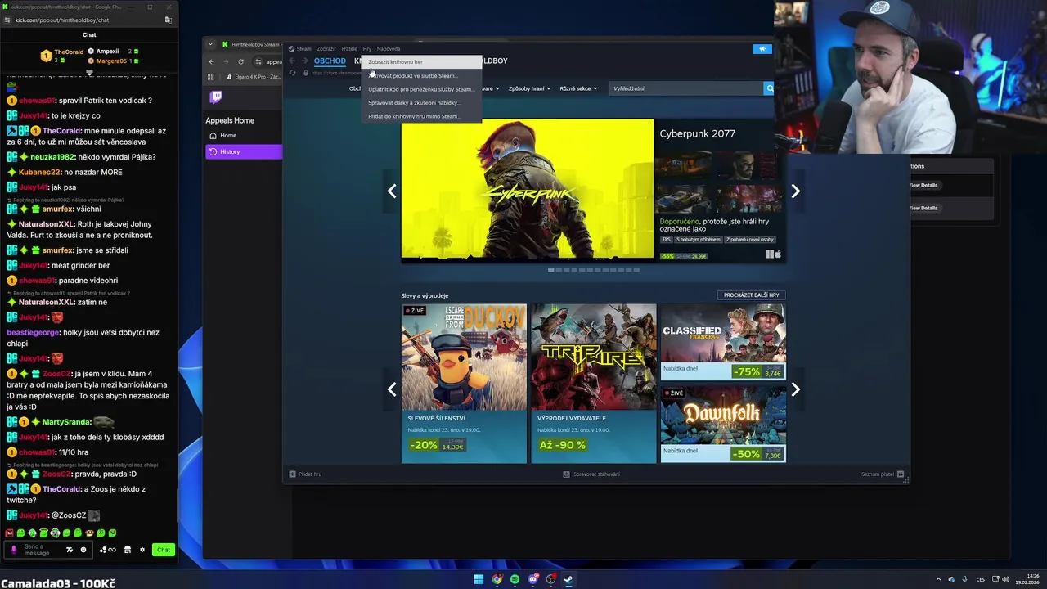Open the tab list chevron in background browser
This screenshot has width=1047, height=589.
210,44
